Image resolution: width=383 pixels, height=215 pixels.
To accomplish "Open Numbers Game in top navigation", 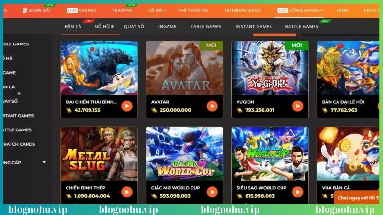I will 243,10.
